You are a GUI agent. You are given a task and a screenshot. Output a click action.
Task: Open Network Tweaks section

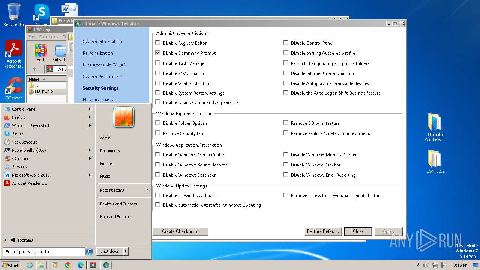(99, 100)
